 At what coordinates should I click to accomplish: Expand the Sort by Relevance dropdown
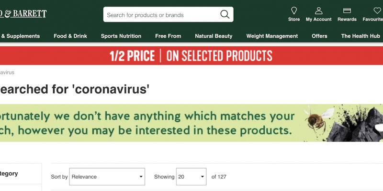pos(107,177)
